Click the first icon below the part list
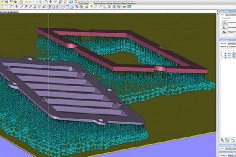This screenshot has width=236, height=157. (222, 140)
